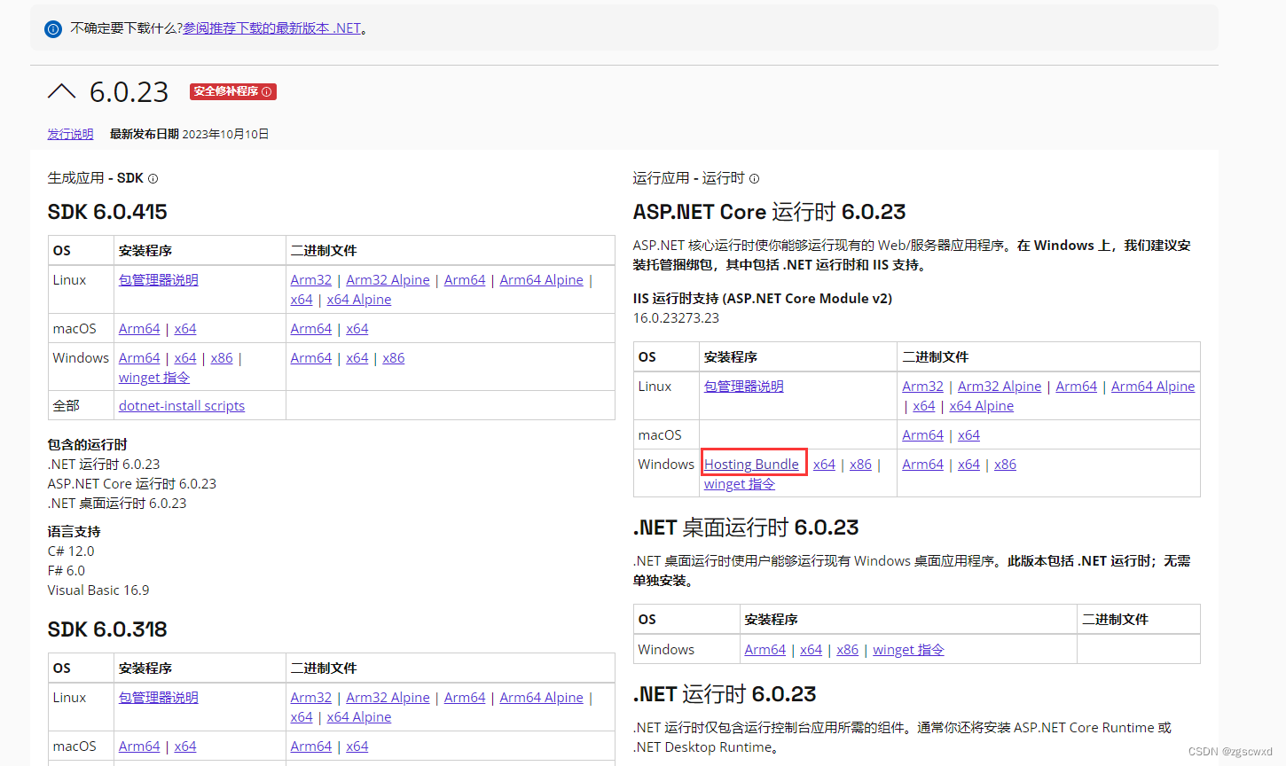The height and width of the screenshot is (766, 1286).
Task: Click the IIS version text 16.0.23273.23
Action: pos(676,317)
